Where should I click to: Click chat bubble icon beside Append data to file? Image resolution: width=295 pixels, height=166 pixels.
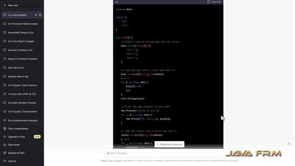(x=5, y=76)
